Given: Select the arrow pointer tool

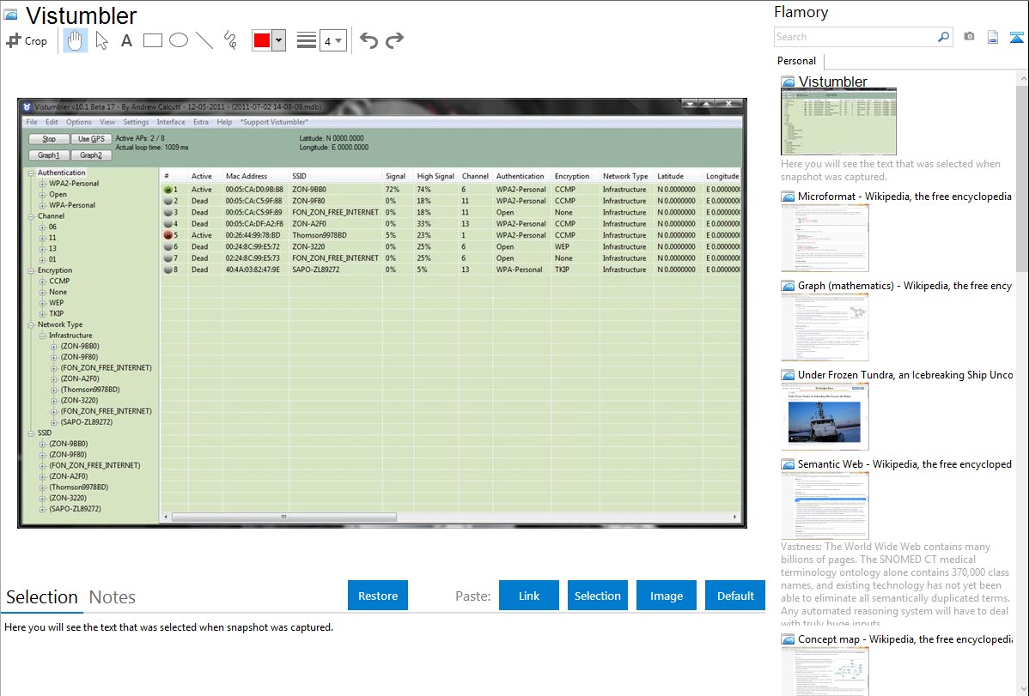Looking at the screenshot, I should click(101, 40).
